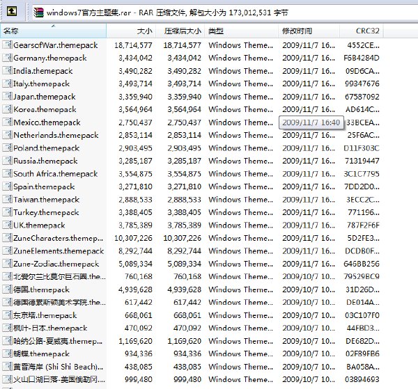Sort by the 压缩后大小 column header
Screen dimensions: 418x389
180,31
